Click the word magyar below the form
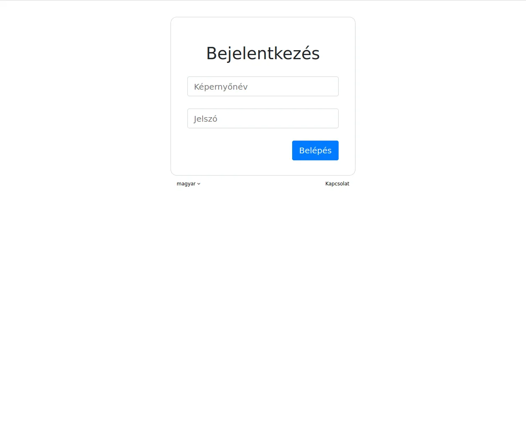The height and width of the screenshot is (421, 526). tap(186, 184)
